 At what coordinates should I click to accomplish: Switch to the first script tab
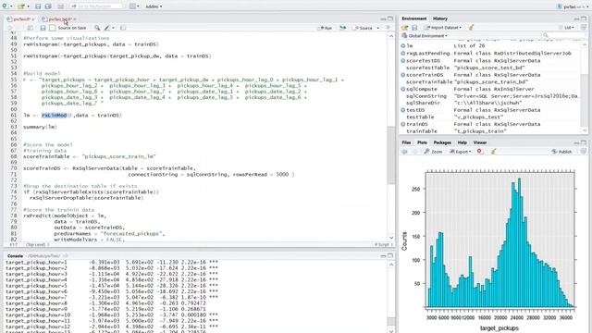[19, 18]
